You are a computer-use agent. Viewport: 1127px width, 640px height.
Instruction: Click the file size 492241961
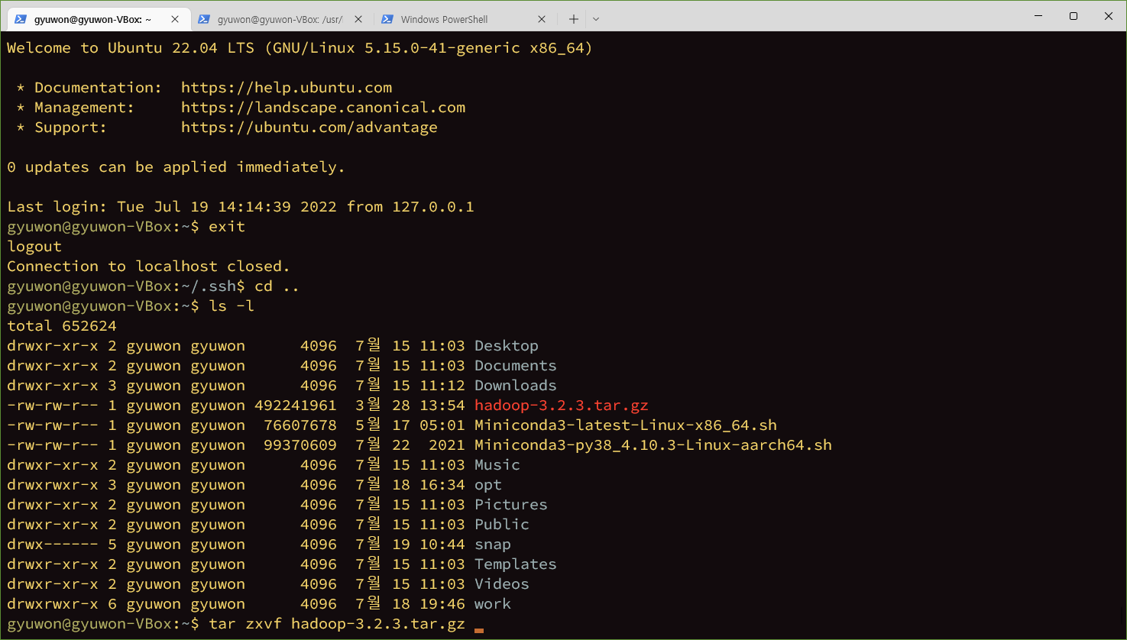(296, 406)
